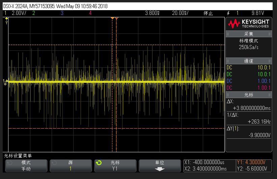The image size is (277, 179).
Task: Select green DC 10.0:1 channel row
Action: [x=249, y=74]
